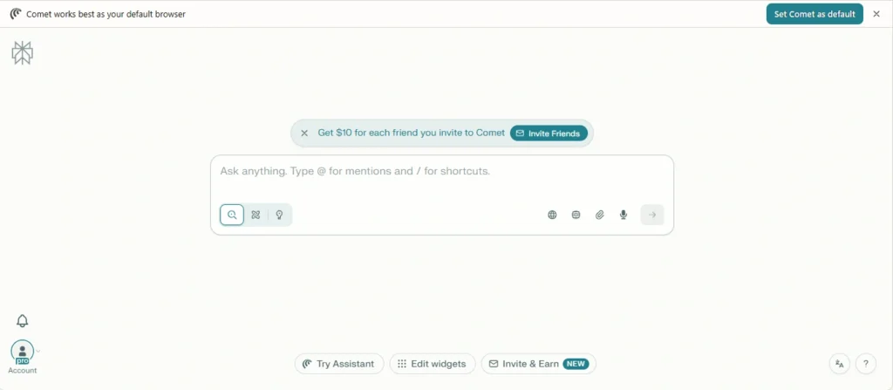Focus the Ask anything input field

coord(442,171)
